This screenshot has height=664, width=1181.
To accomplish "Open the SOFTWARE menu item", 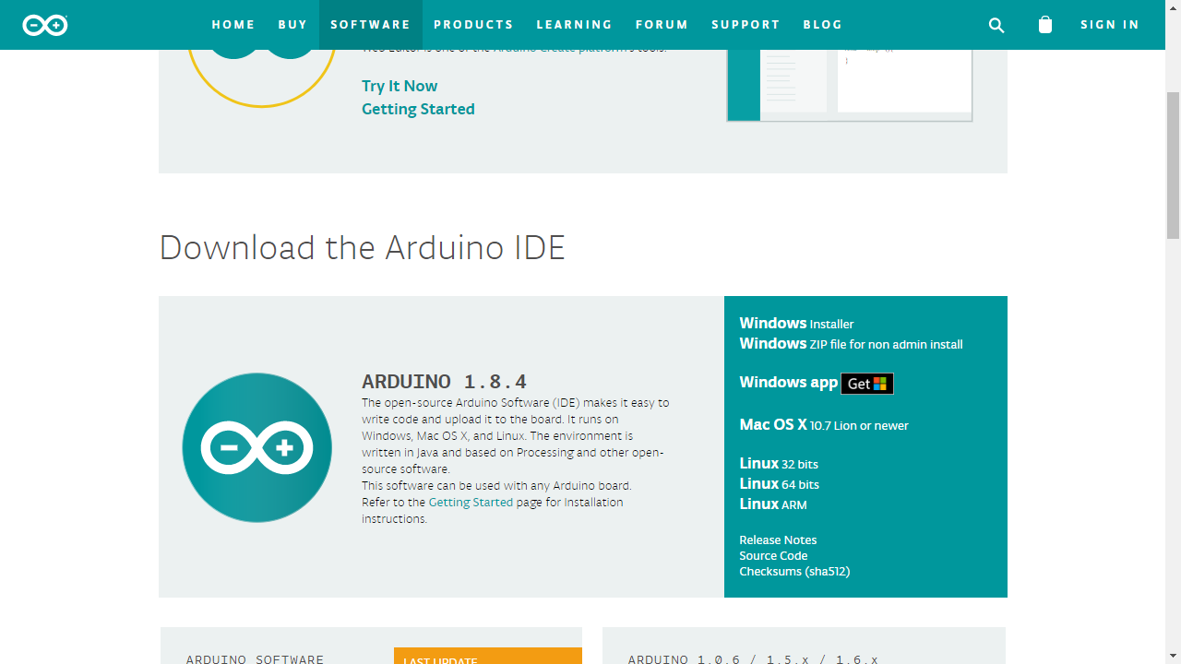I will tap(371, 25).
